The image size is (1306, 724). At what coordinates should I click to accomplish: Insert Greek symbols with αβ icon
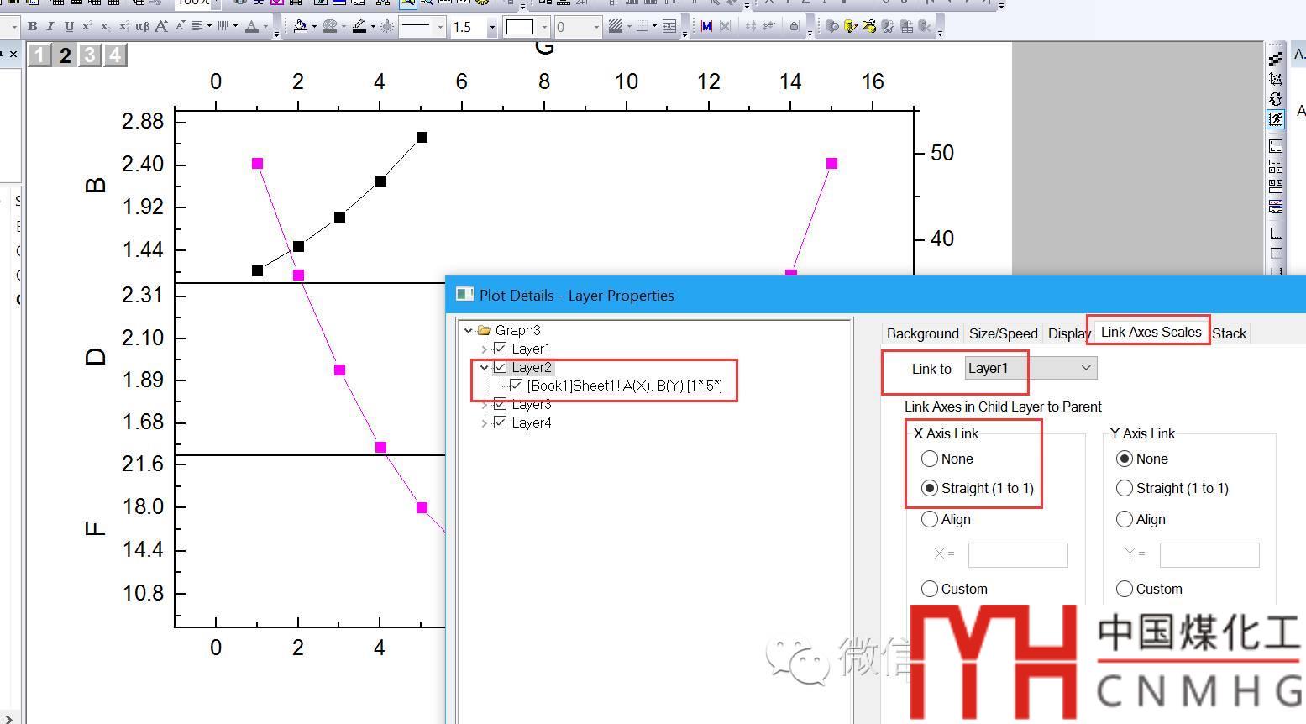click(x=142, y=26)
